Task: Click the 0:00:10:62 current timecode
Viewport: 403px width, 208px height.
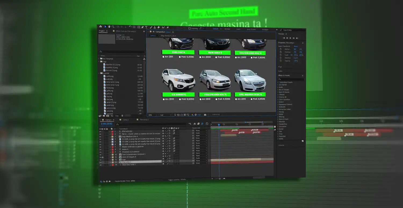Action: tap(107, 124)
